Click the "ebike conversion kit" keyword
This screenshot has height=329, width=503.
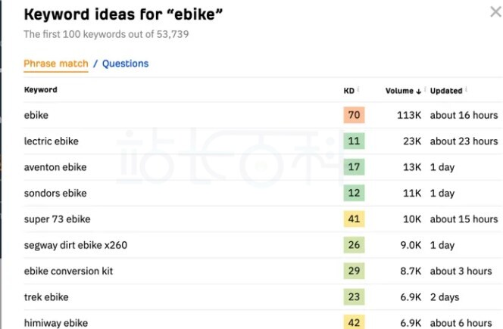click(69, 271)
